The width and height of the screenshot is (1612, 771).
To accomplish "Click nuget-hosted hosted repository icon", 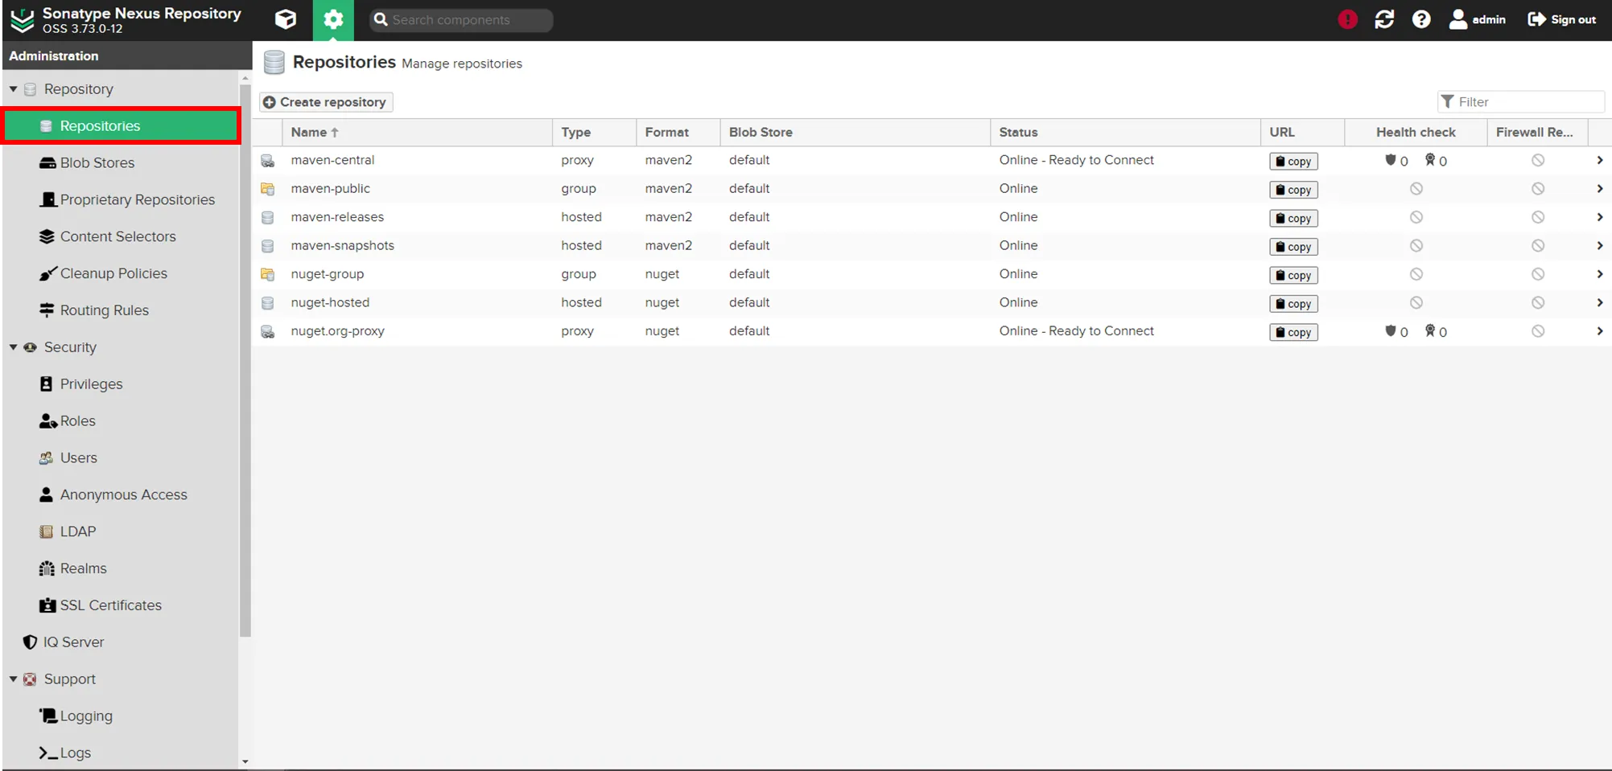I will (268, 303).
